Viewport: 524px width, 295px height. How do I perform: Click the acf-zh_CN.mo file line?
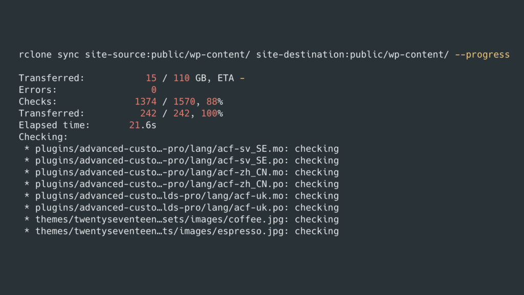[181, 172]
